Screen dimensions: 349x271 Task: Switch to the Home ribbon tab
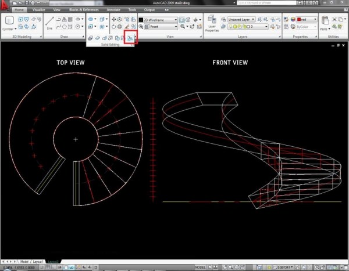point(19,10)
